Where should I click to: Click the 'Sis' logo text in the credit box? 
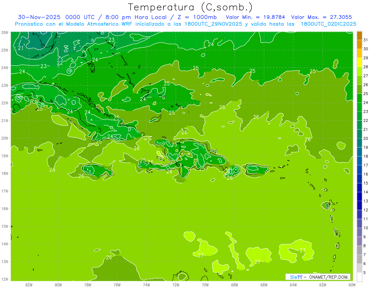click(293, 277)
